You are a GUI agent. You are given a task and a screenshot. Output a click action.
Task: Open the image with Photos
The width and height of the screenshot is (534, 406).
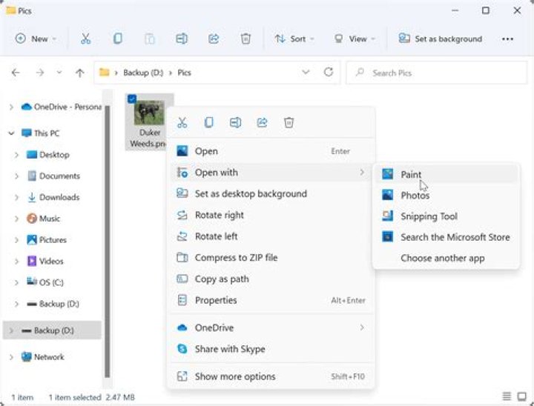click(446, 196)
